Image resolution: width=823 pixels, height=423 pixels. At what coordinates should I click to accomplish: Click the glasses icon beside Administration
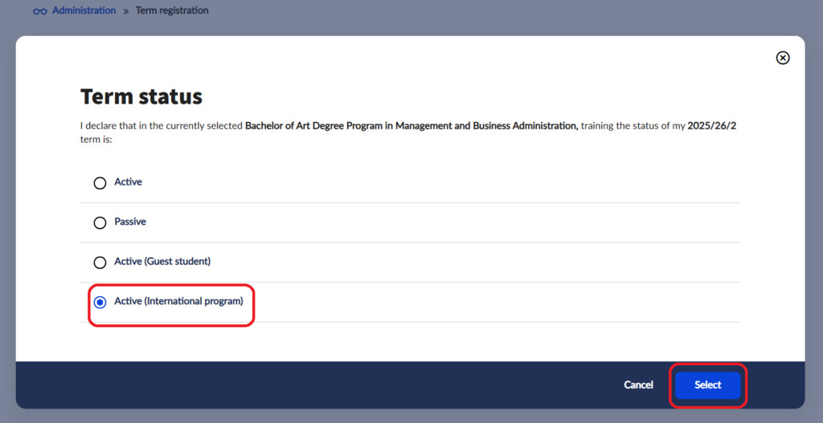coord(40,11)
